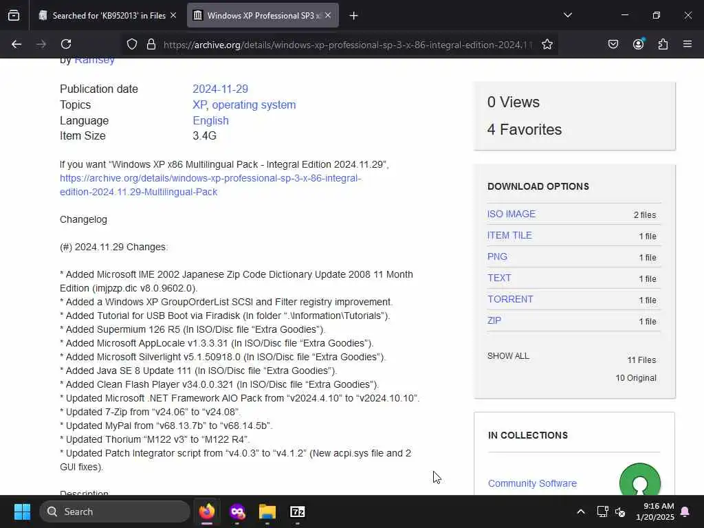Open Windows Start menu
704x528 pixels.
click(x=22, y=511)
